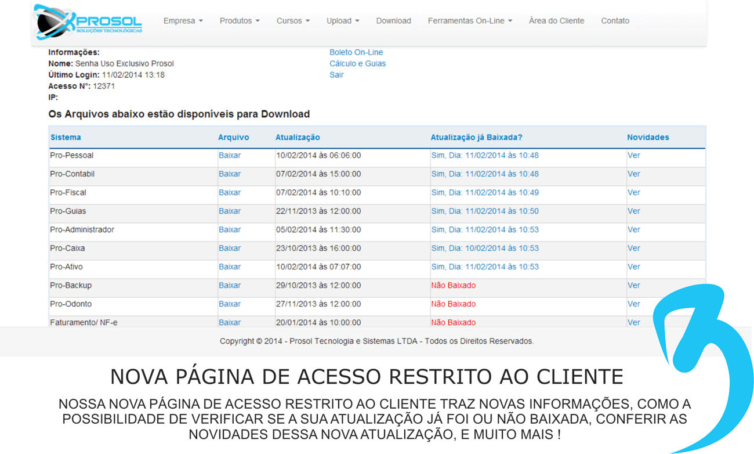This screenshot has width=754, height=454.
Task: Click Ver in the Pro-Ativo row
Action: [633, 267]
